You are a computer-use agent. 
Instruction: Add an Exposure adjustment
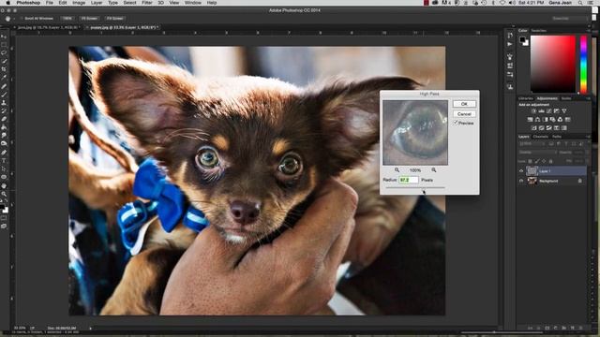pyautogui.click(x=556, y=110)
